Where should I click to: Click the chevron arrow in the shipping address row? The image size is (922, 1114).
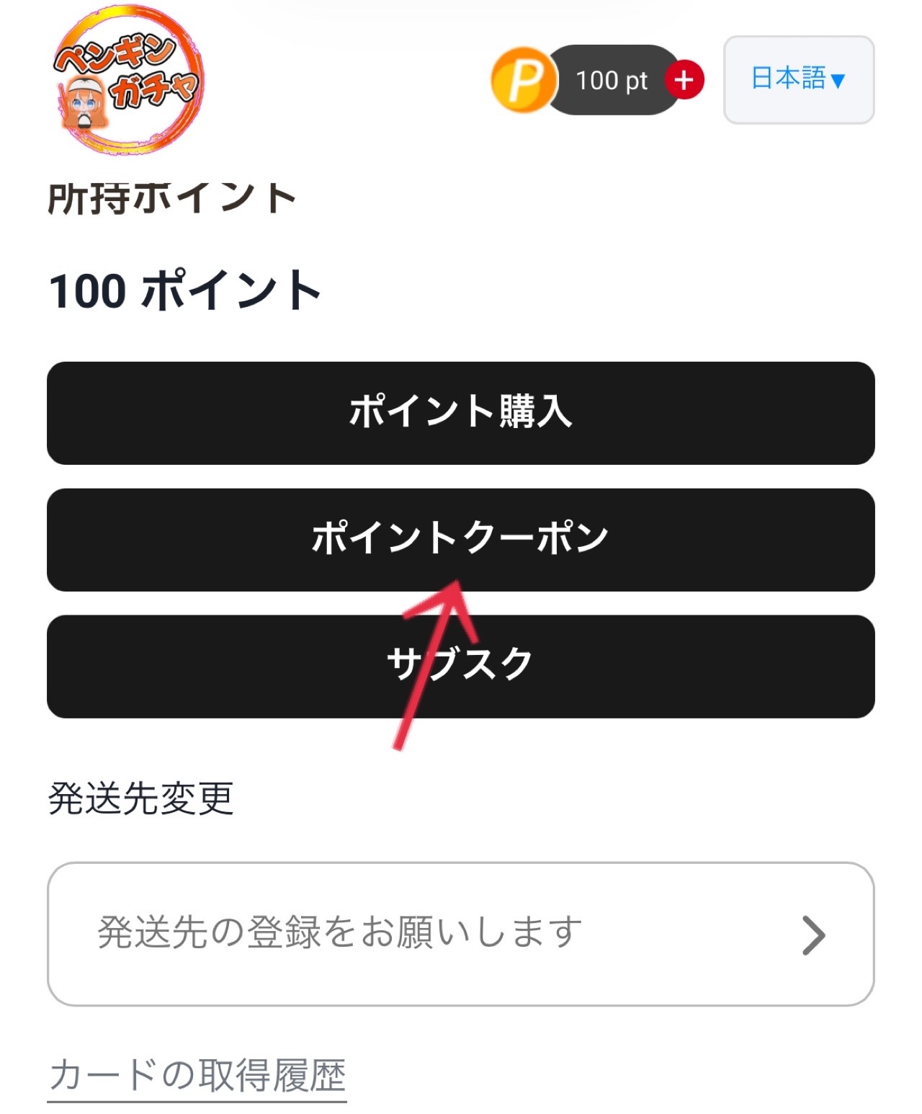[x=813, y=935]
